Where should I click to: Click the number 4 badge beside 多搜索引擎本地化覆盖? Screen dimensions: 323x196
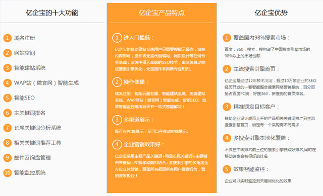[x=227, y=138]
